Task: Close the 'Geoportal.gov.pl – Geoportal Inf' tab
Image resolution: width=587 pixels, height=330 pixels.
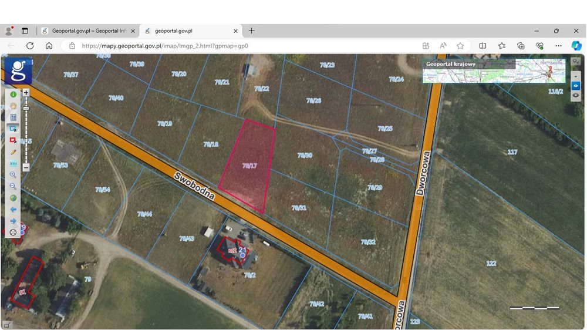Action: point(133,31)
